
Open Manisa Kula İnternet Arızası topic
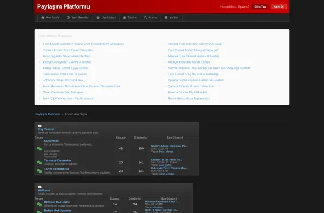click(193, 56)
